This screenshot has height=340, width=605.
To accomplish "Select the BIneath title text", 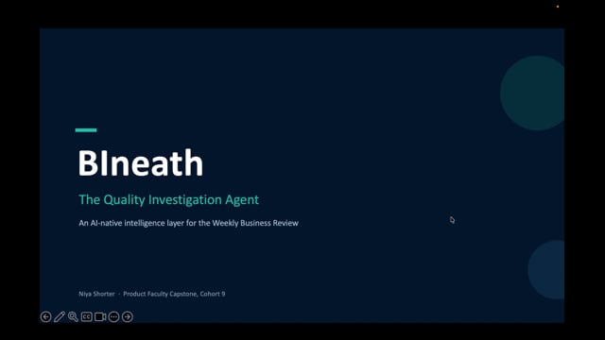I will coord(141,163).
